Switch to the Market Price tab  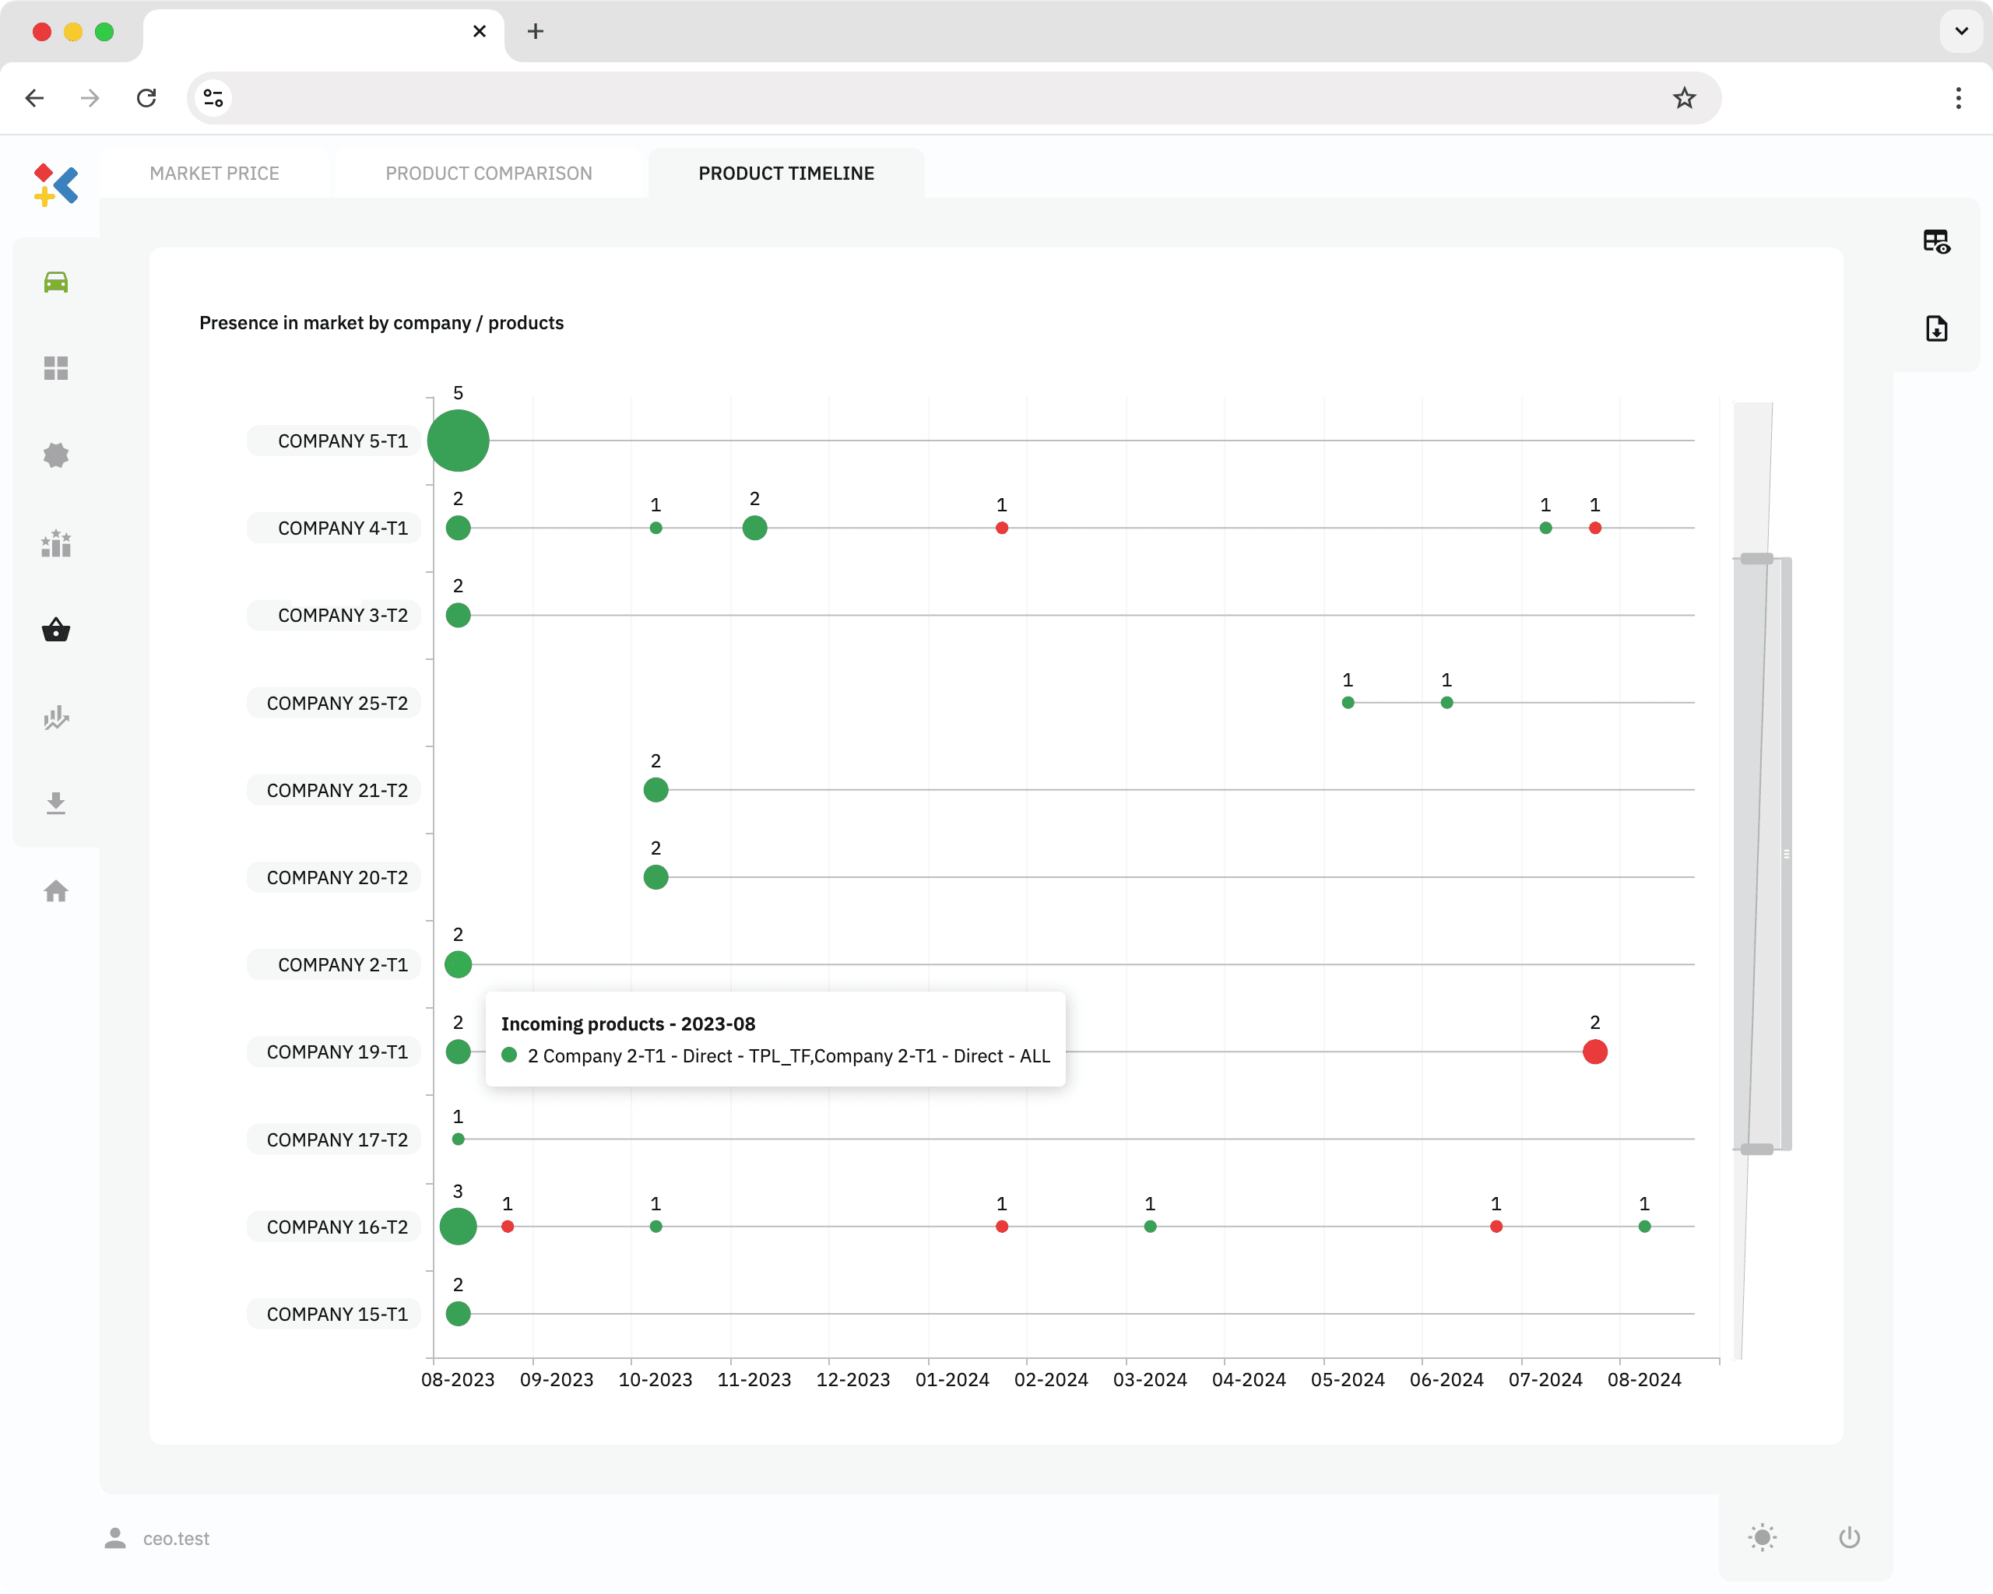(214, 173)
